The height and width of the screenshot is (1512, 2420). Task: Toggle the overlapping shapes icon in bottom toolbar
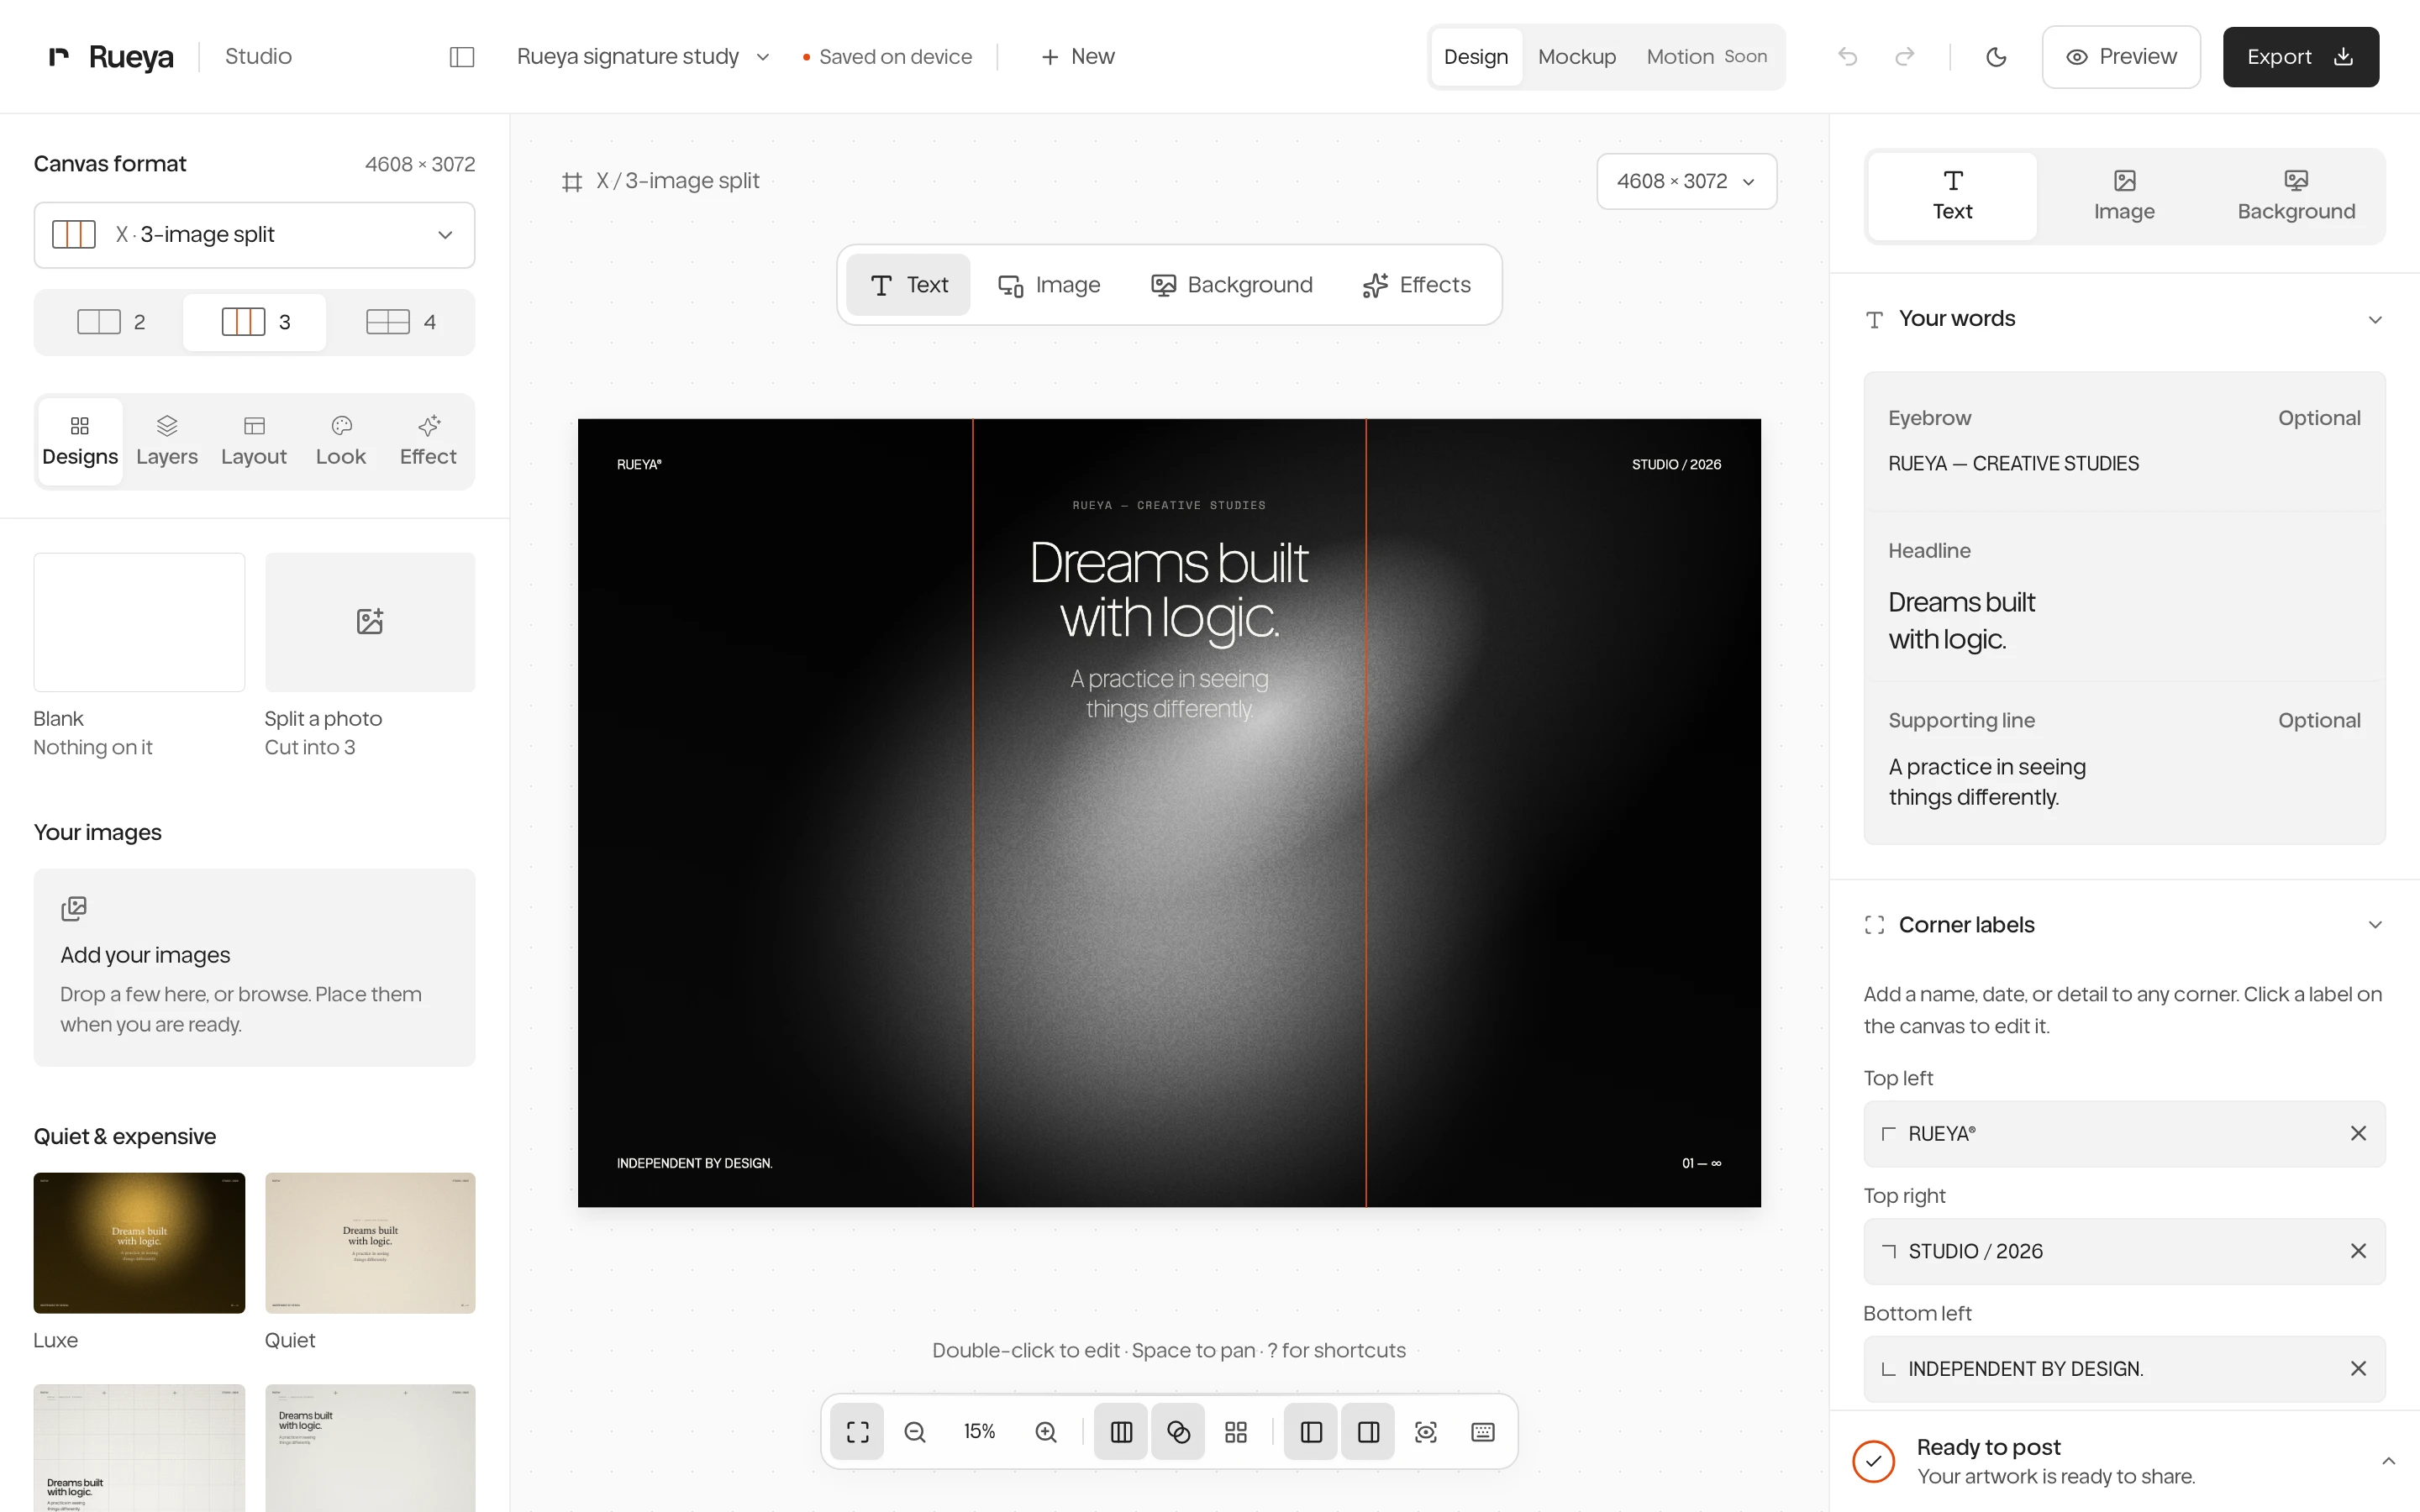point(1178,1432)
